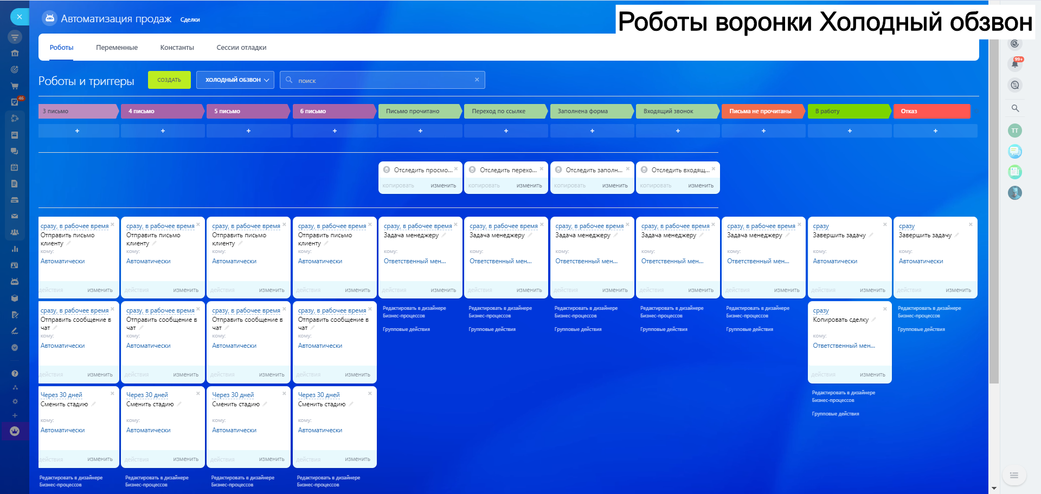This screenshot has height=494, width=1041.
Task: Open Групповые действия under В работу column
Action: pos(836,414)
